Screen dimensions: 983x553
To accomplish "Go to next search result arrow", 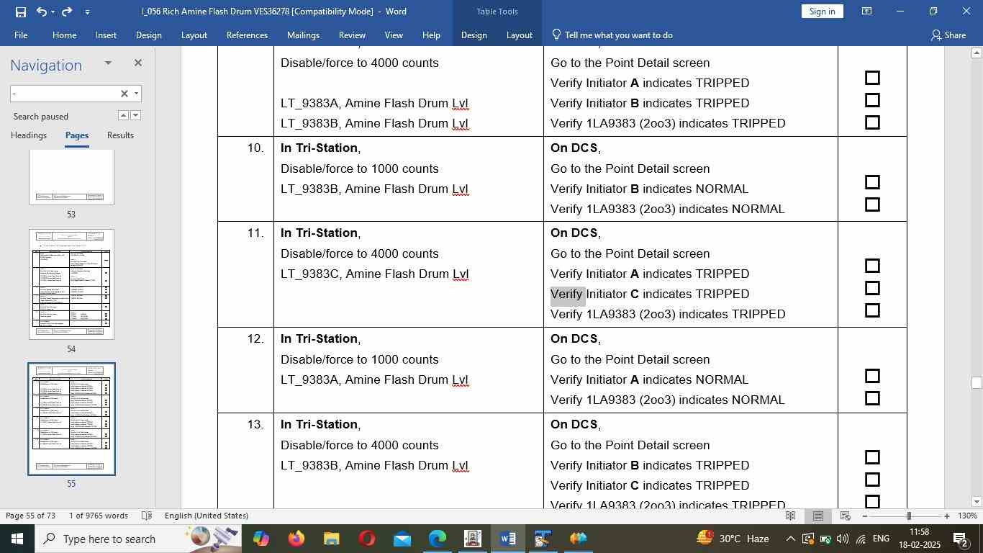I will pyautogui.click(x=135, y=115).
